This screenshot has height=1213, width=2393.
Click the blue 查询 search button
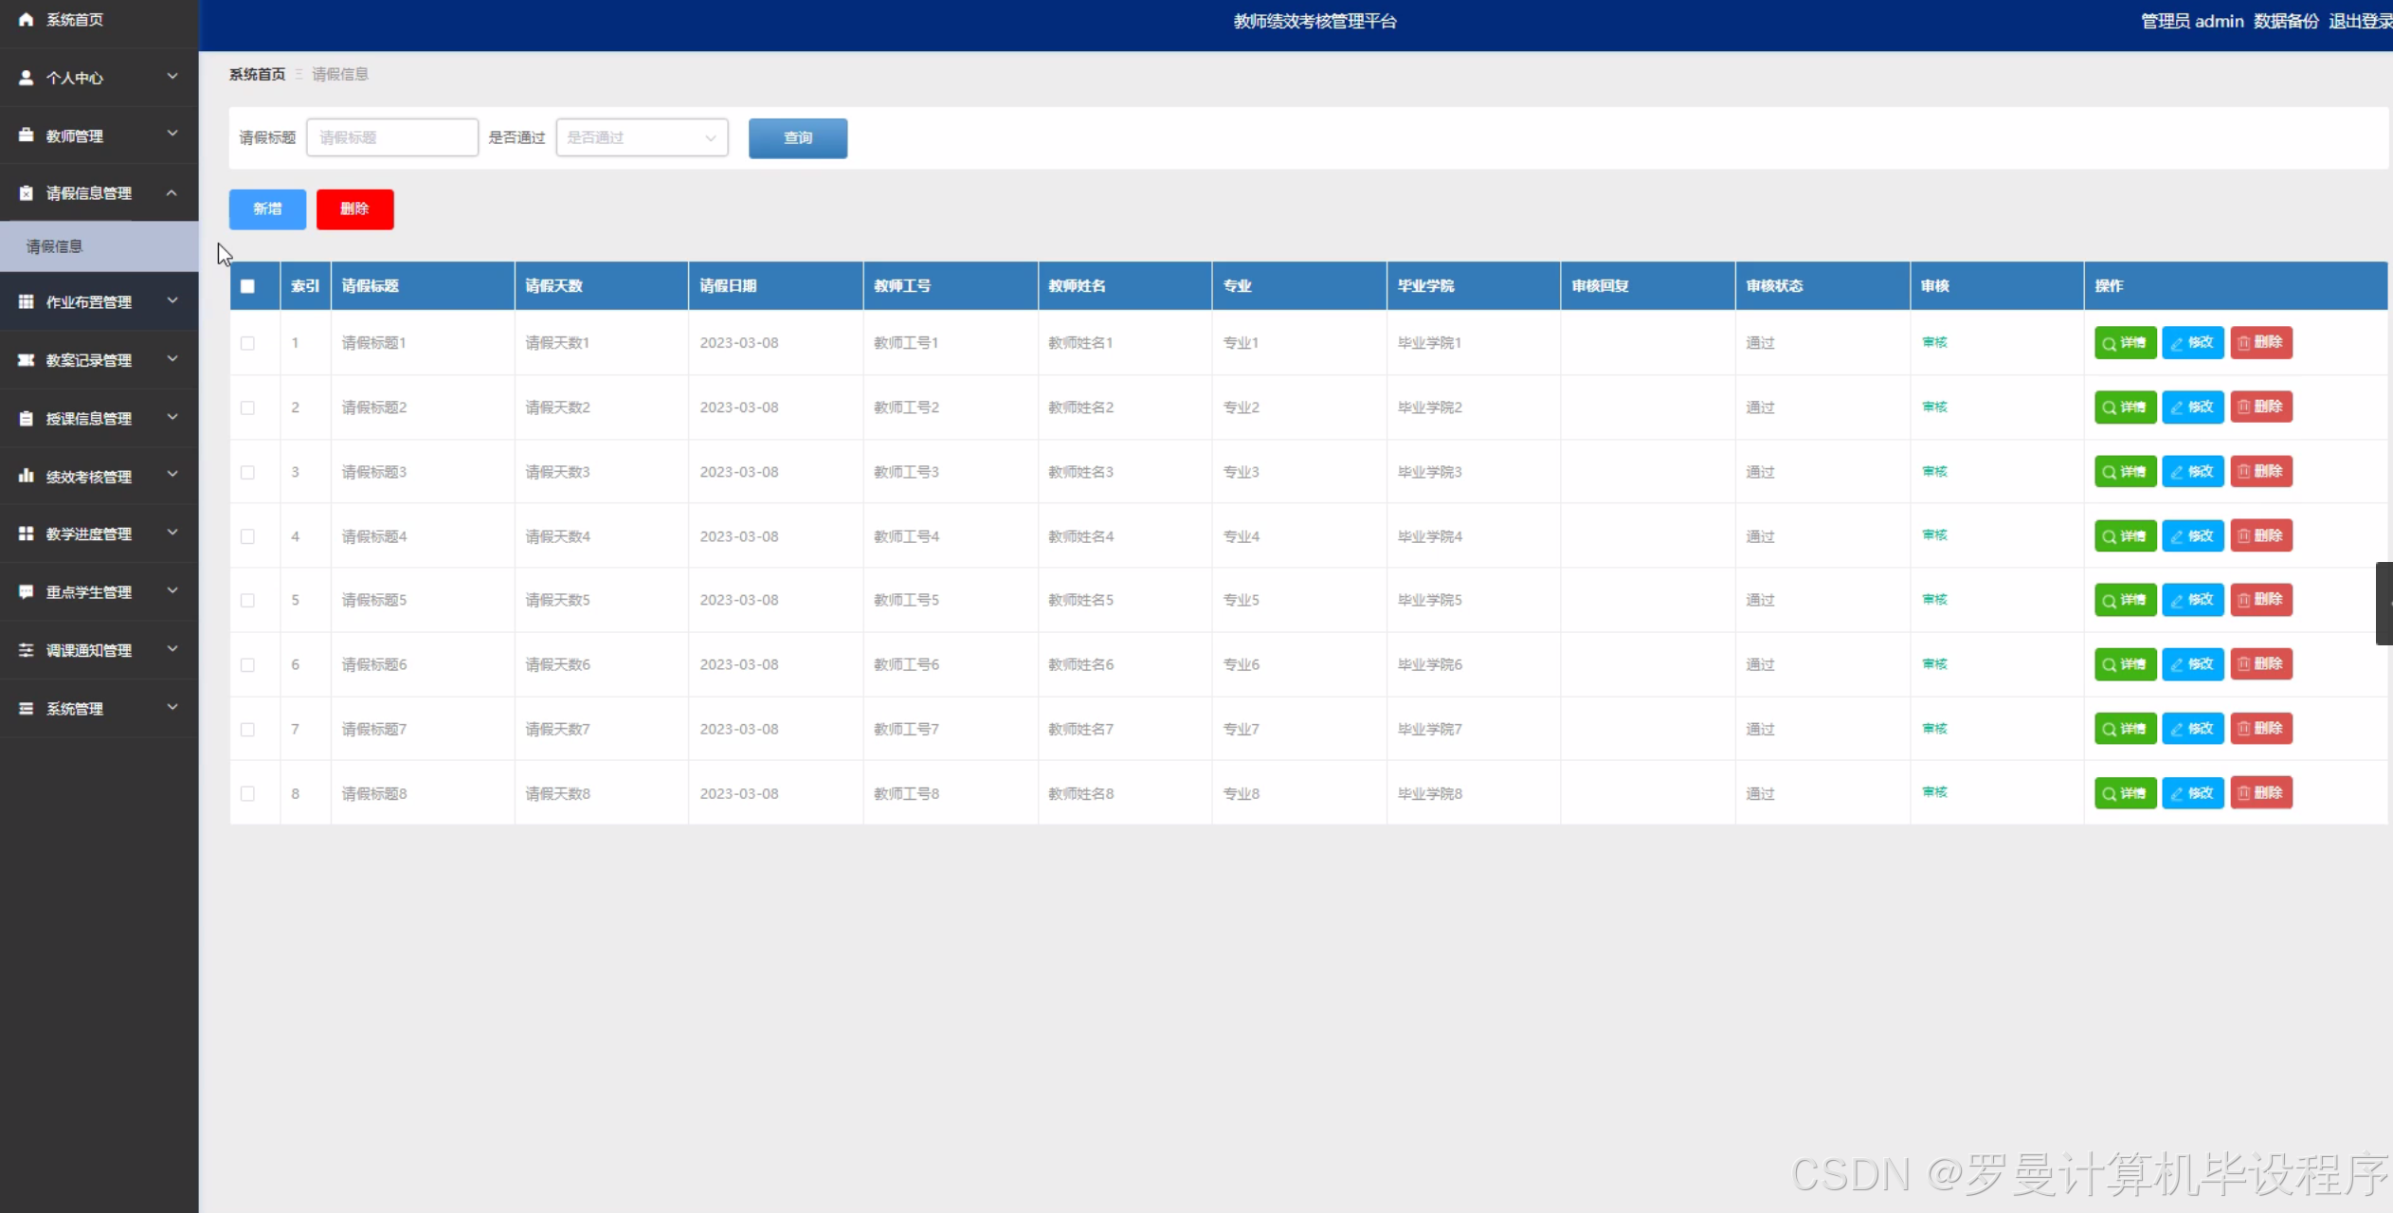click(797, 137)
